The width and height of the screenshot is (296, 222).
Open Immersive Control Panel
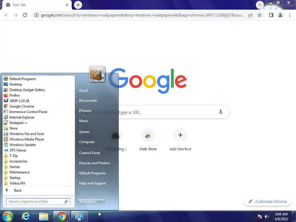point(28,112)
